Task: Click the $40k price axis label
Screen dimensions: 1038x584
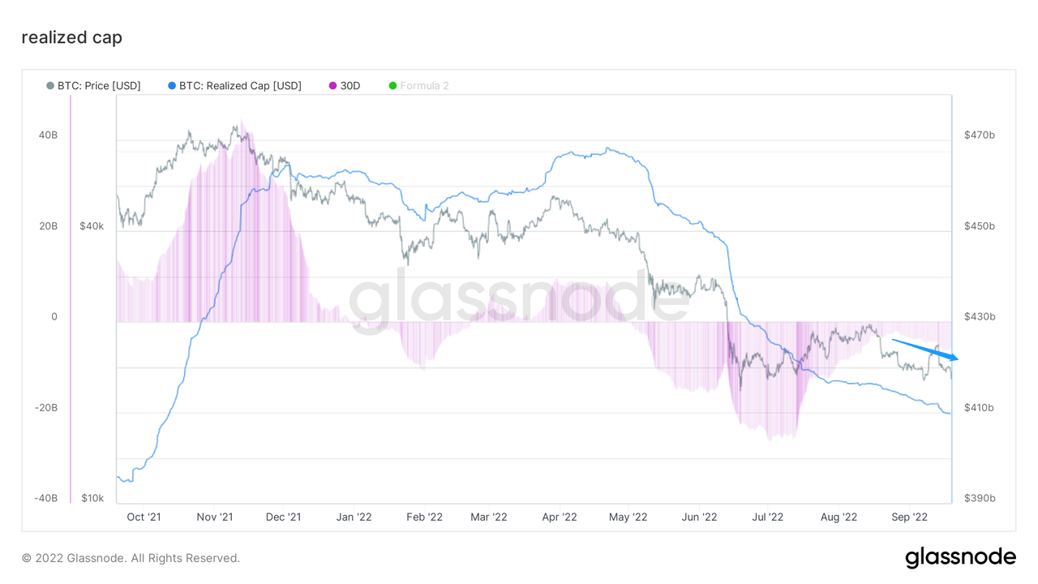Action: (x=92, y=226)
